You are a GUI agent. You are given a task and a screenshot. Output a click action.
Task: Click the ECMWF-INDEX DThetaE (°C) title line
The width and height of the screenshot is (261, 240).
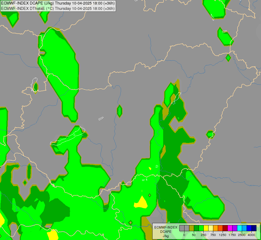pos(58,9)
